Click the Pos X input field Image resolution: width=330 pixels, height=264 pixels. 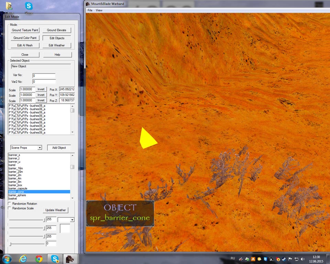tap(67, 89)
